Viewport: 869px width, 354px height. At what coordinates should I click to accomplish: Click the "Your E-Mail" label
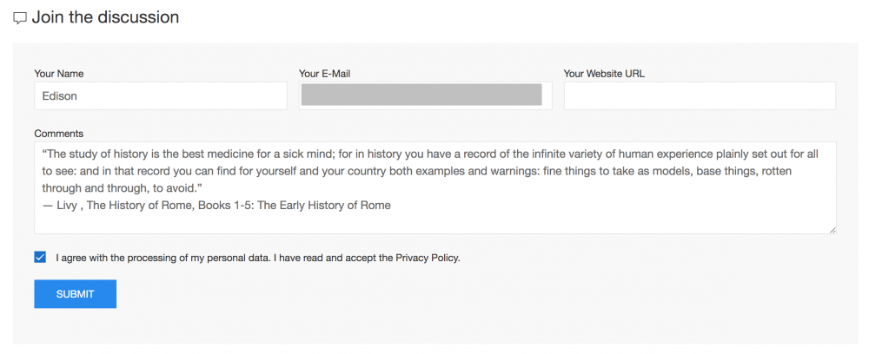click(324, 74)
